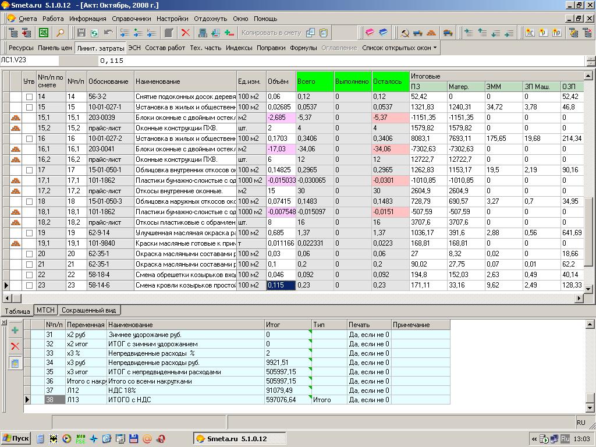Click the Smeta.ru 5.1.0.12 taskbar button

pyautogui.click(x=239, y=439)
